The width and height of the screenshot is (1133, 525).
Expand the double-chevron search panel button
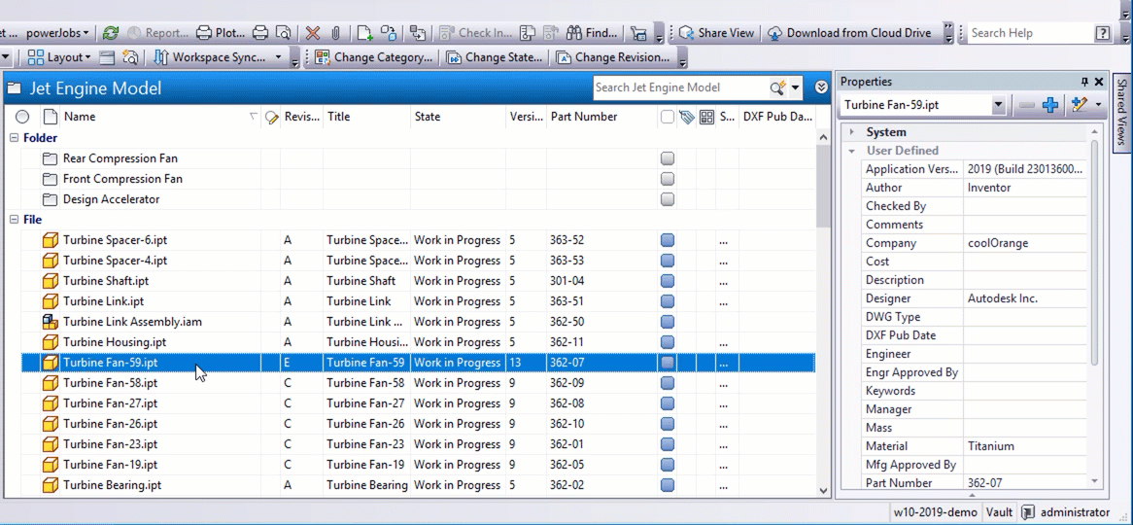coord(821,87)
